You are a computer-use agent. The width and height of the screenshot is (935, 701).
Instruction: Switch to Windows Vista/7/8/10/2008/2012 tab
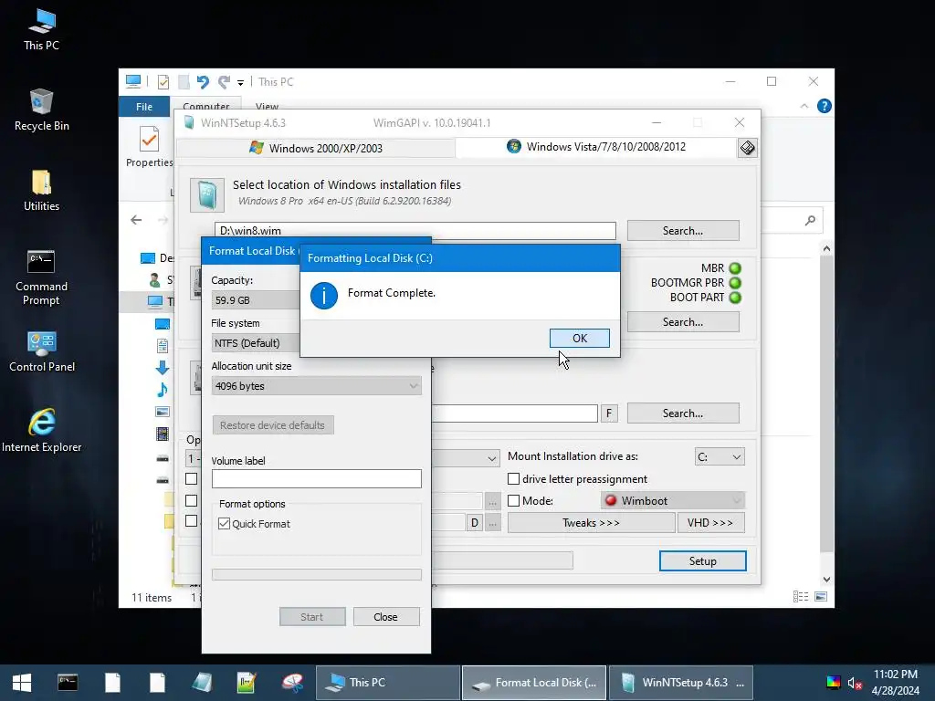(x=596, y=147)
